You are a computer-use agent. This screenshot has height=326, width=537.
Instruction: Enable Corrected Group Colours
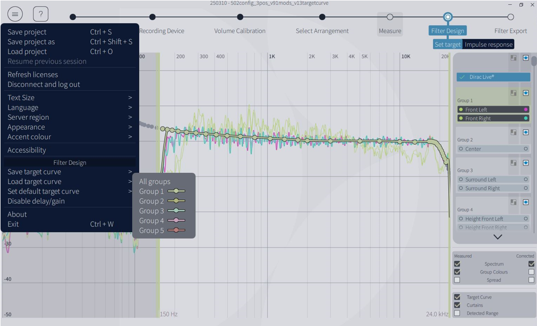point(531,272)
